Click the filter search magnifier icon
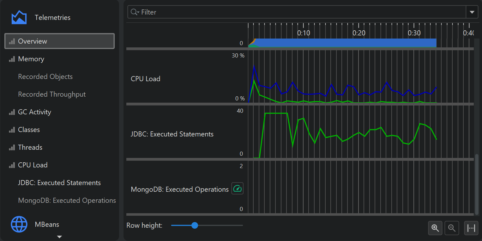482x241 pixels. point(134,12)
